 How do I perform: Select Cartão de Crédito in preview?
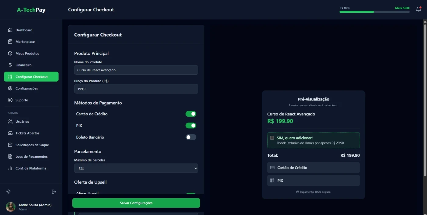point(313,167)
